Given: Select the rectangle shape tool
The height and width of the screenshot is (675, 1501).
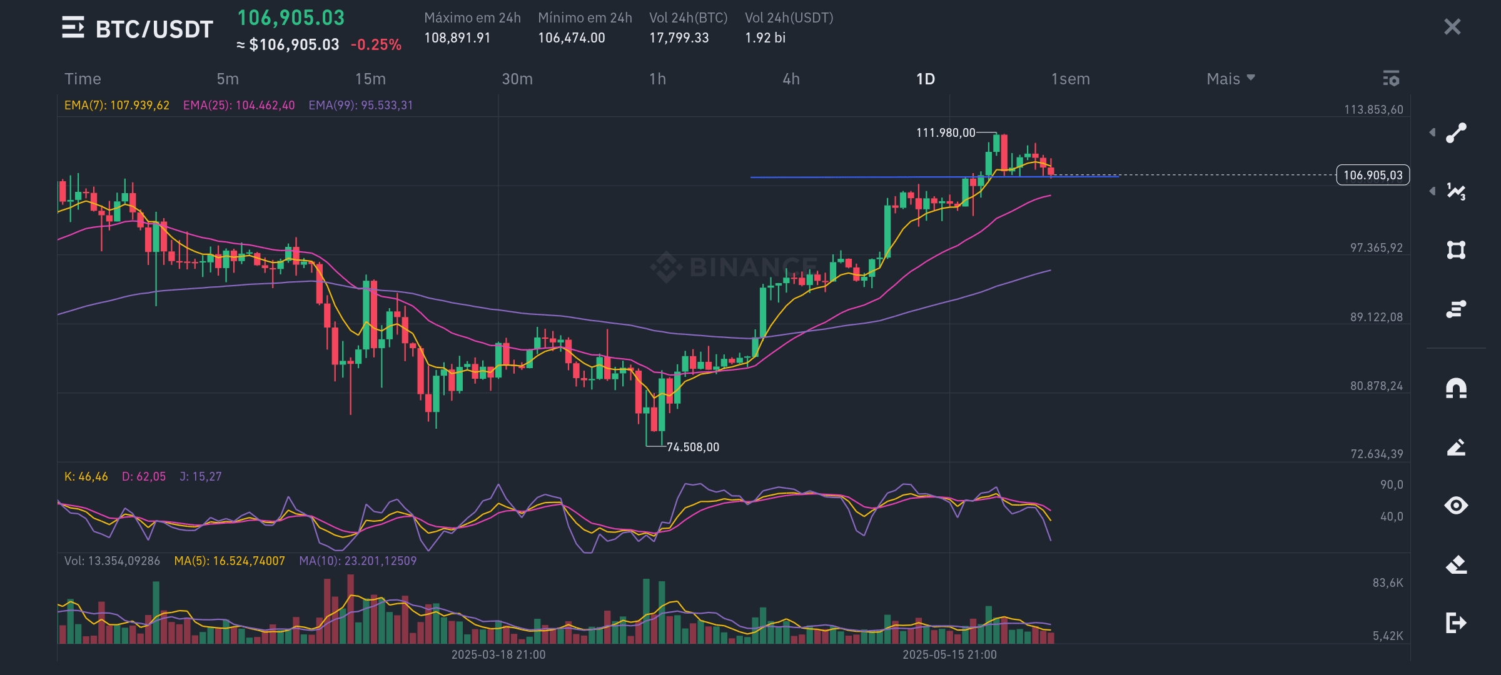Looking at the screenshot, I should pyautogui.click(x=1456, y=250).
